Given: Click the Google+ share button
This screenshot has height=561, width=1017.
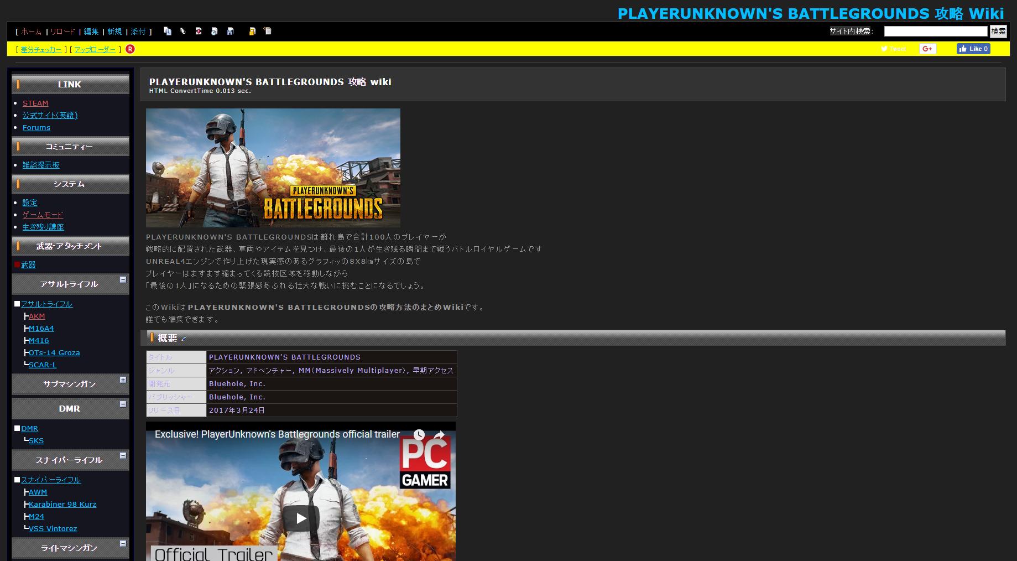Looking at the screenshot, I should point(927,49).
